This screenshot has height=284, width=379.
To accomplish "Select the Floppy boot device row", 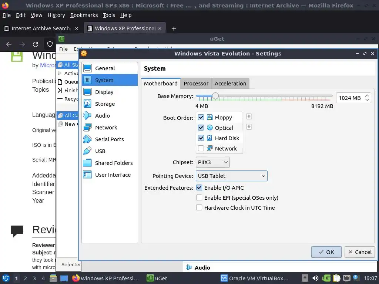I will [x=219, y=118].
